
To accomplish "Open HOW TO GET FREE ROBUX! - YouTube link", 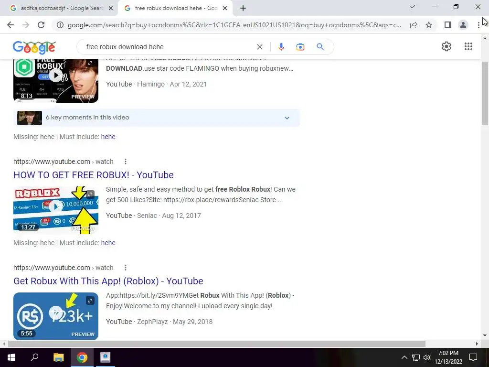I will pos(94,175).
